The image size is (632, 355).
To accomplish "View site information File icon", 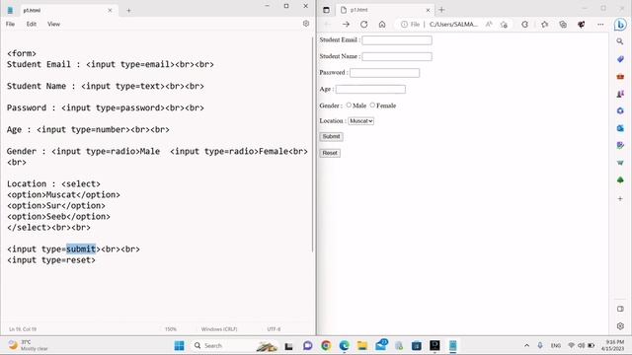I will point(411,25).
